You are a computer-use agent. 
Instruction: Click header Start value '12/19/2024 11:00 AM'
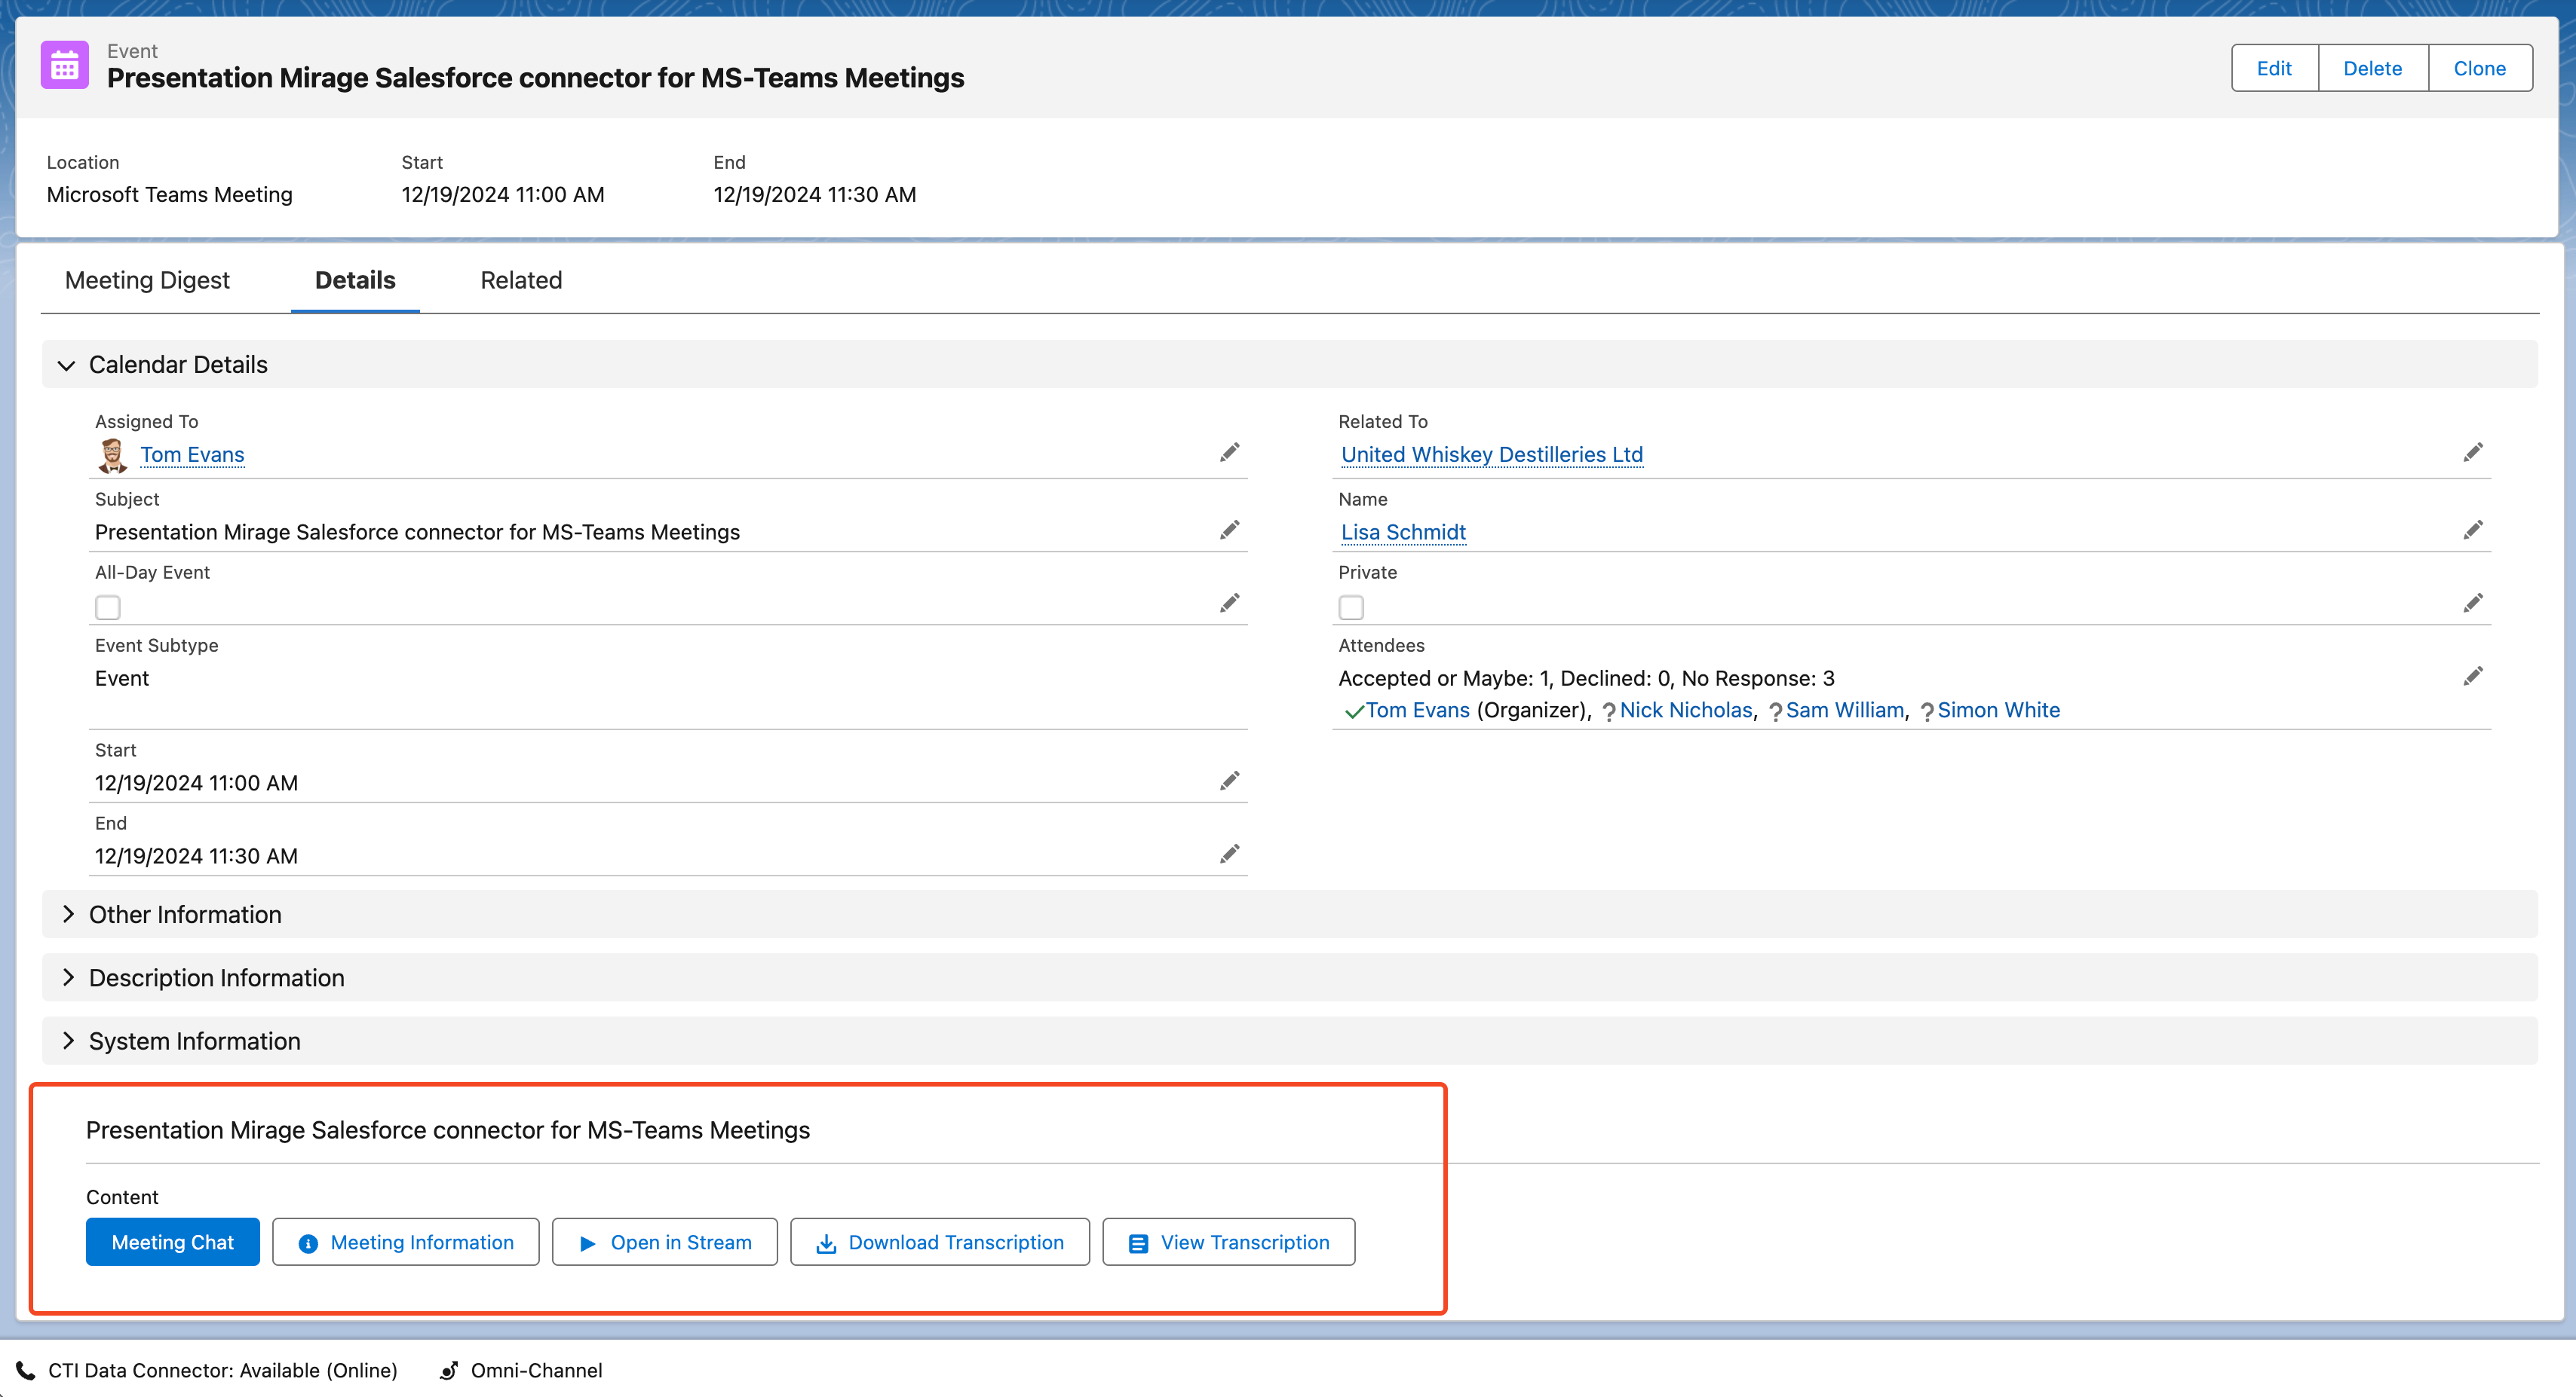pyautogui.click(x=503, y=195)
